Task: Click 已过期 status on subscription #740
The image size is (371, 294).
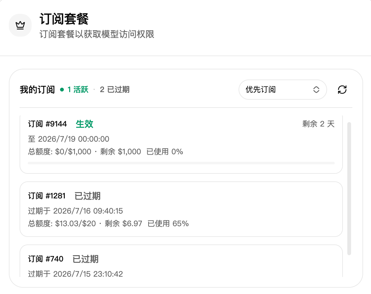Action: tap(85, 259)
